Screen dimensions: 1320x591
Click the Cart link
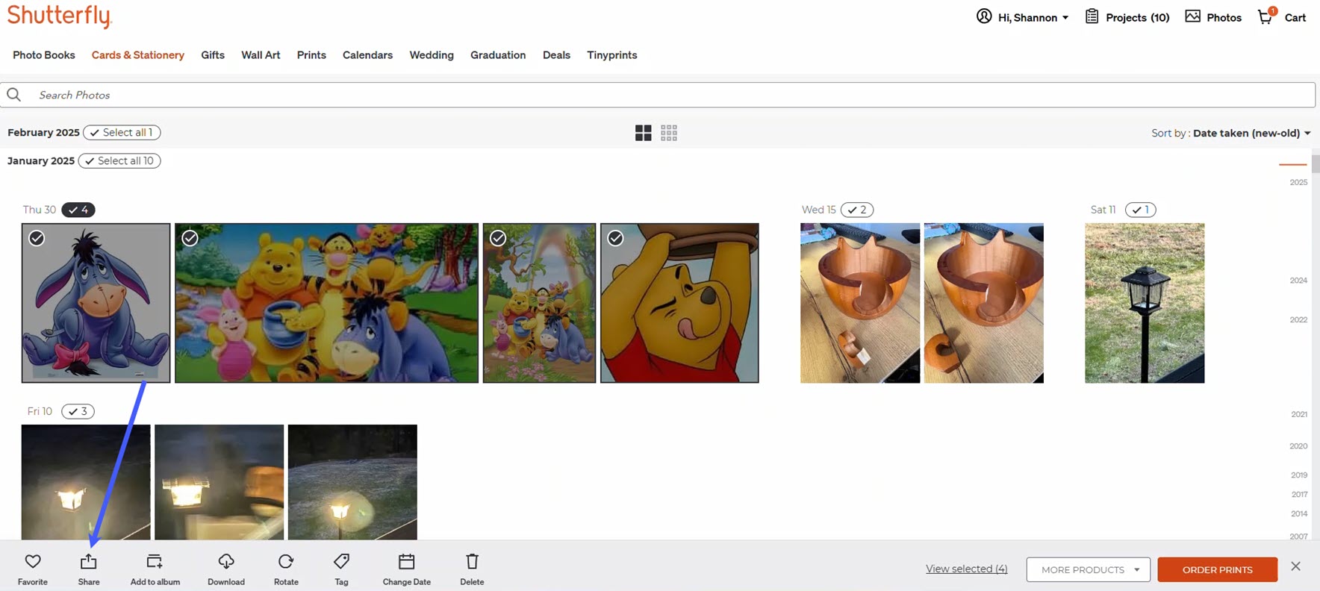[1295, 17]
